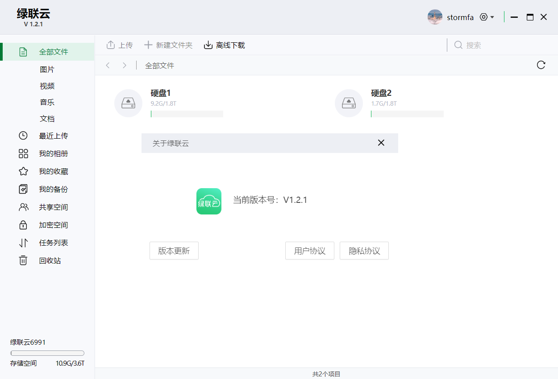The height and width of the screenshot is (379, 558).
Task: Open the settings gear icon
Action: 483,17
